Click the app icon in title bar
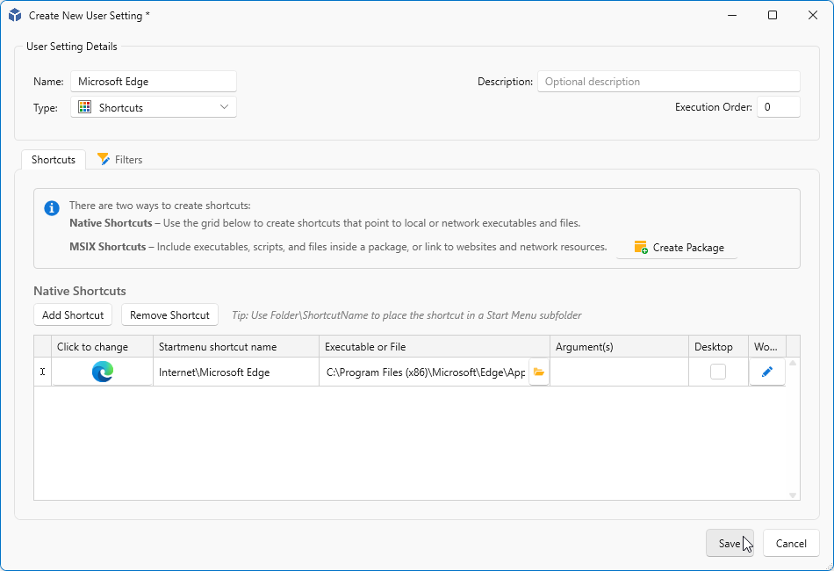 15,15
